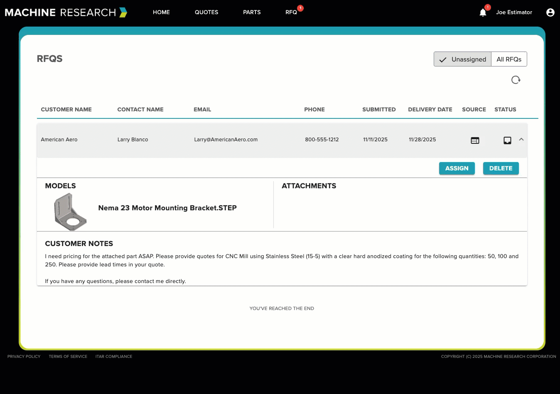Click the source web form icon
Screen dimensions: 560x394
[x=475, y=140]
